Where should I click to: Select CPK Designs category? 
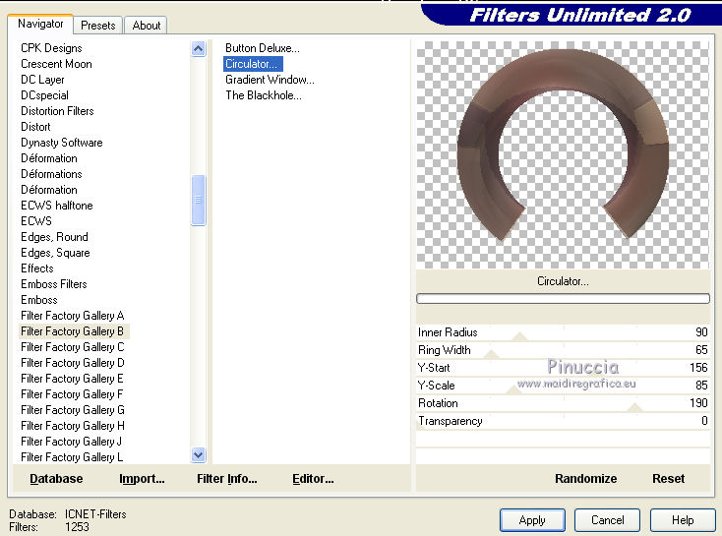51,48
